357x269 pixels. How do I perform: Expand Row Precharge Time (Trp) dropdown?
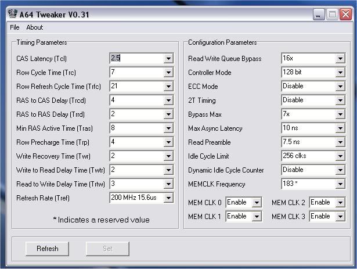click(168, 142)
